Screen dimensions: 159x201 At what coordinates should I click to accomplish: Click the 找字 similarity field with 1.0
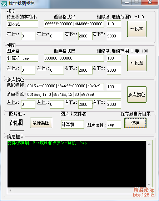pyautogui.click(x=114, y=24)
